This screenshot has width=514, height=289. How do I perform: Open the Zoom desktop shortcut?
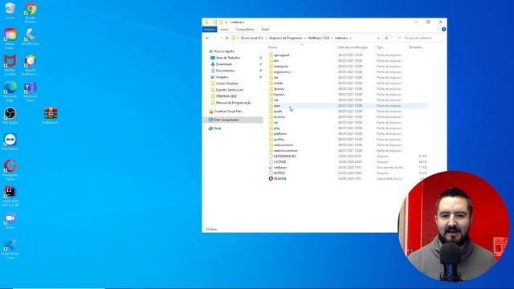10,221
